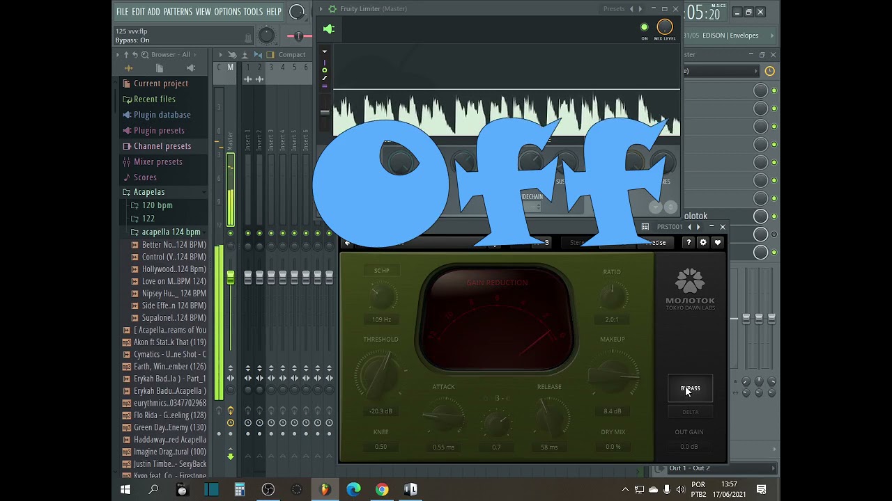Open the ADD menu

coord(154,12)
